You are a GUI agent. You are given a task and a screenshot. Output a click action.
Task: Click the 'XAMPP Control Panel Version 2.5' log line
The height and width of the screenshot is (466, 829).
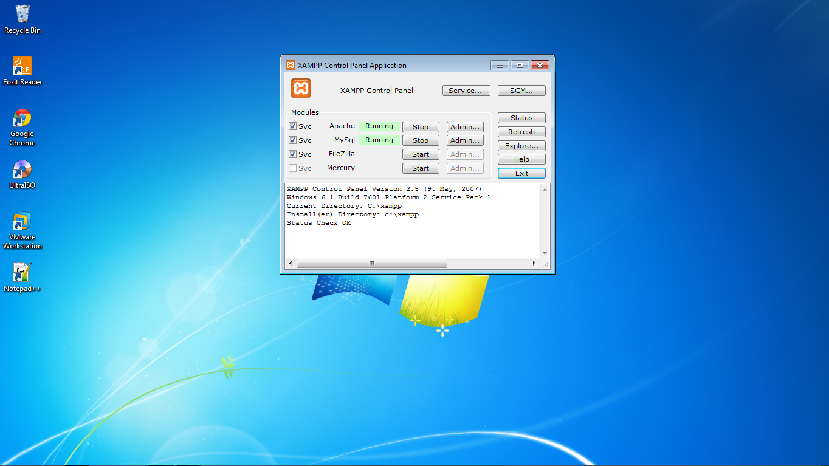coord(384,189)
